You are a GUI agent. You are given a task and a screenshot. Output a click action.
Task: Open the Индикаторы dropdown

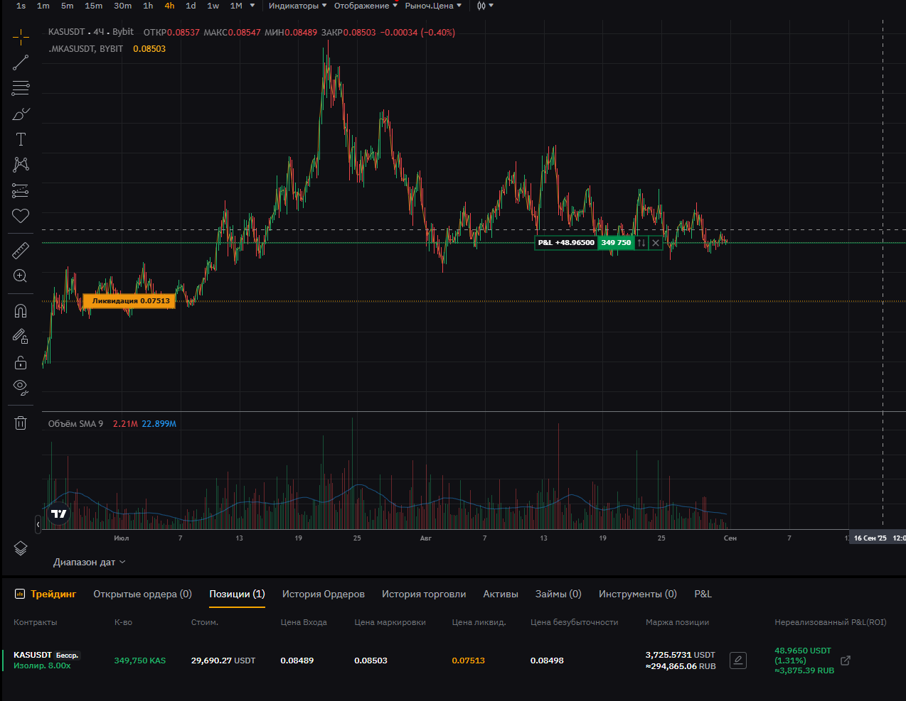point(297,6)
